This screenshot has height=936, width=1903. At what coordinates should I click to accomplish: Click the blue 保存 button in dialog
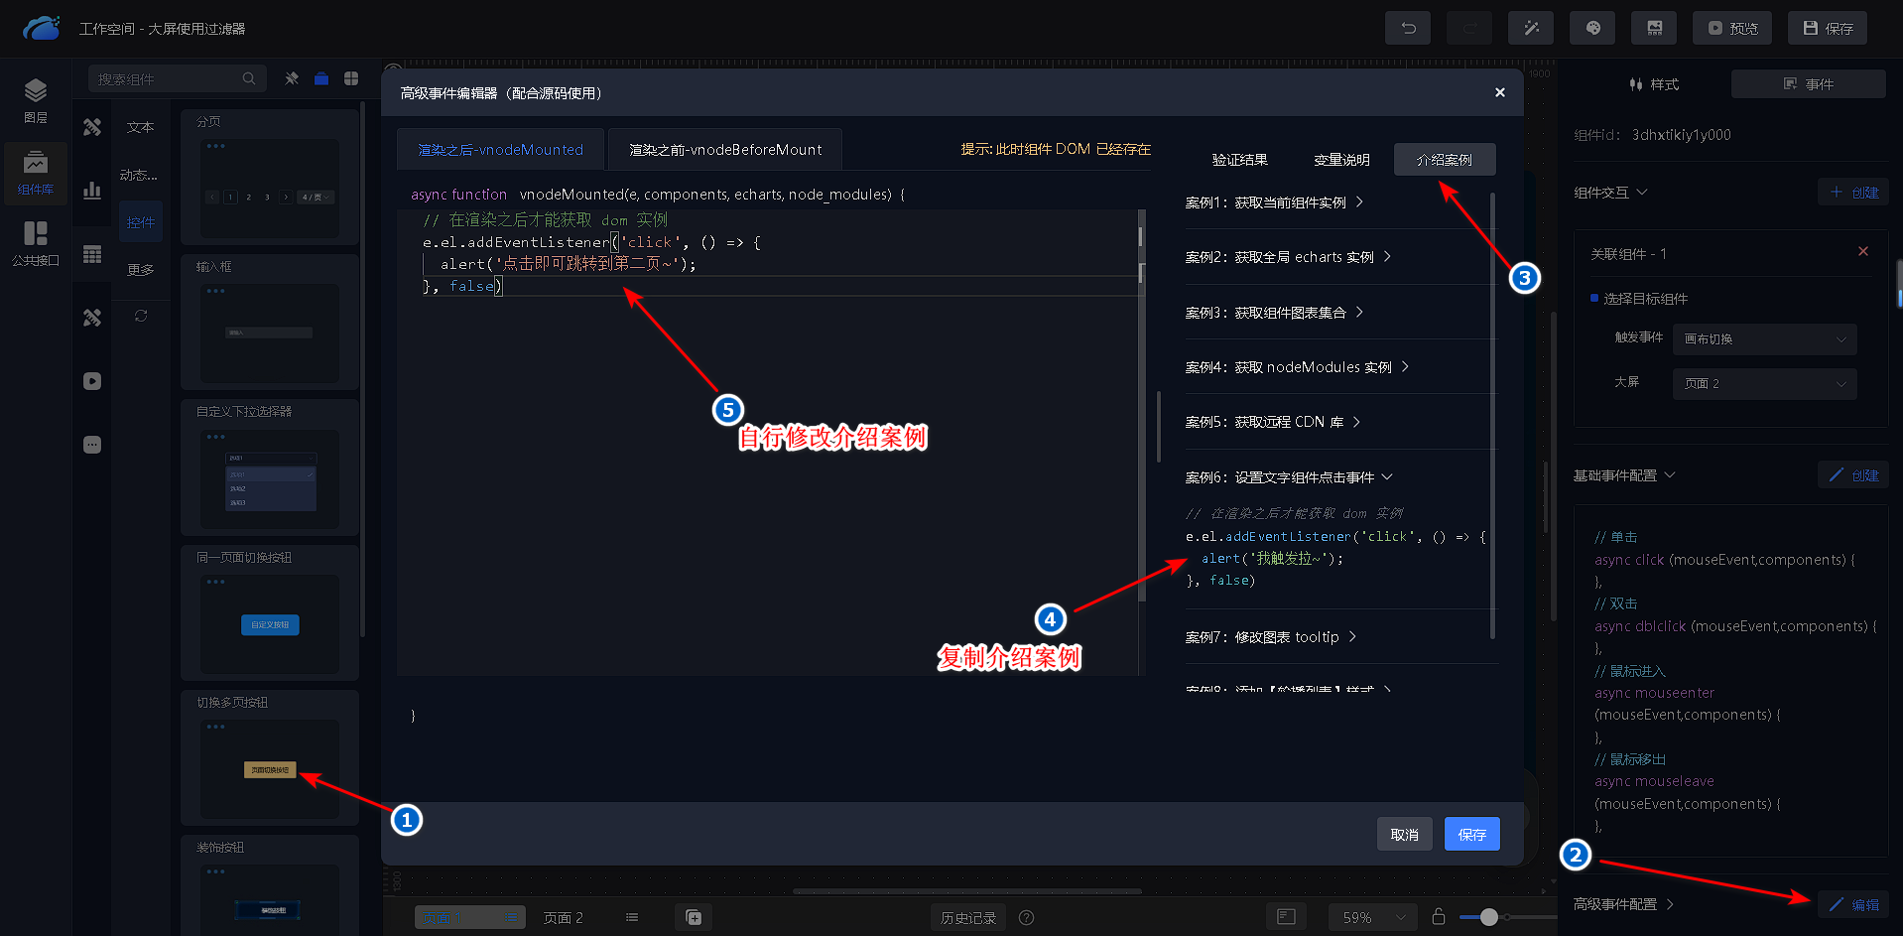click(1471, 835)
